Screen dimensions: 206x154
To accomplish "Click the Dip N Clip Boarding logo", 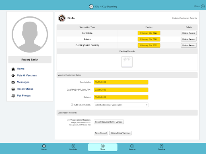I will (x=91, y=6).
